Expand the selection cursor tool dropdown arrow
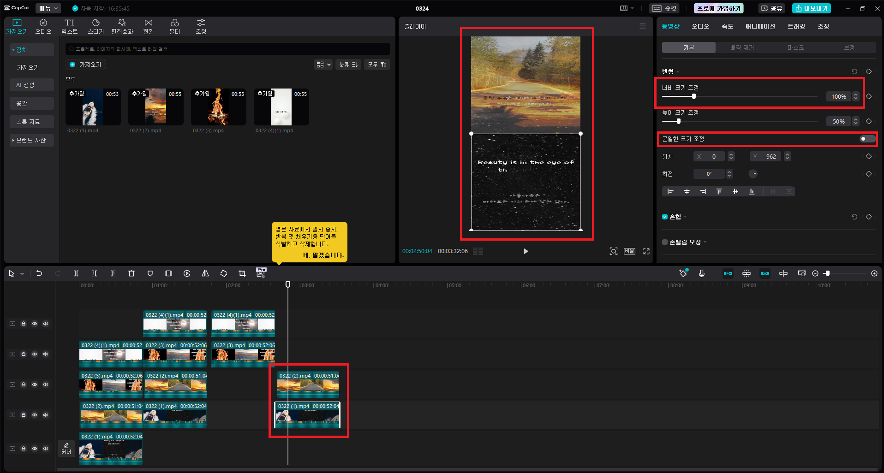 [x=22, y=274]
